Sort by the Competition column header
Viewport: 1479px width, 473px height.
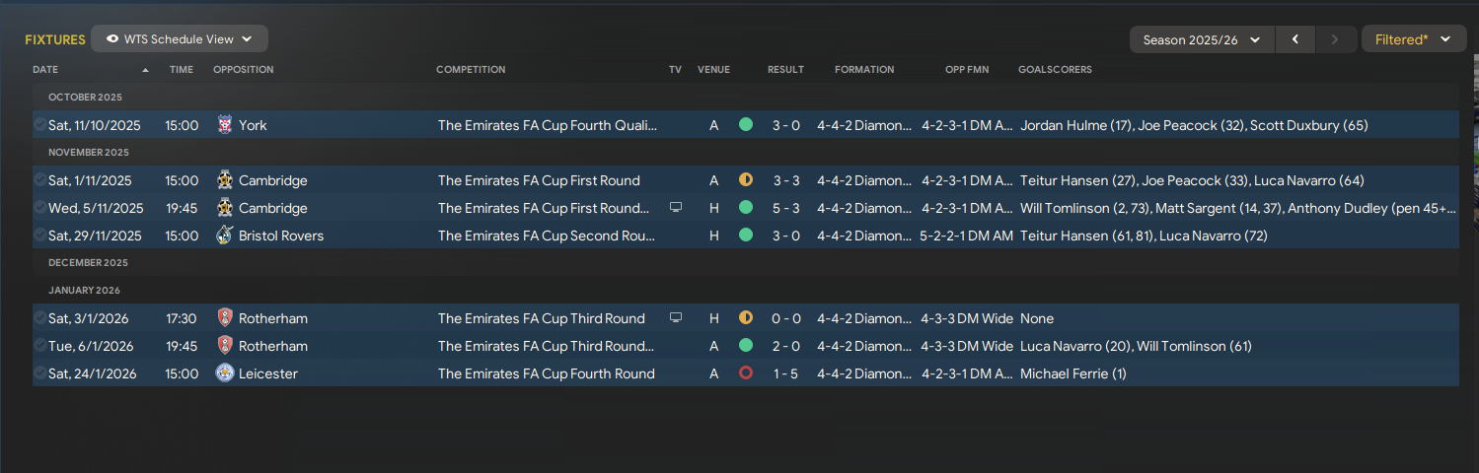pyautogui.click(x=471, y=70)
